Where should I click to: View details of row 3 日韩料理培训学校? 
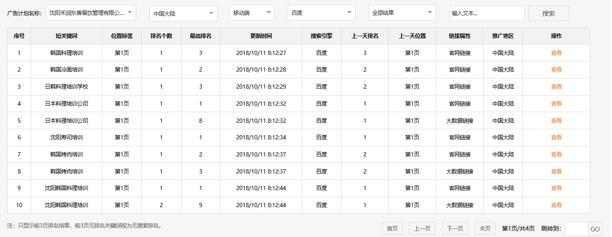tap(556, 87)
